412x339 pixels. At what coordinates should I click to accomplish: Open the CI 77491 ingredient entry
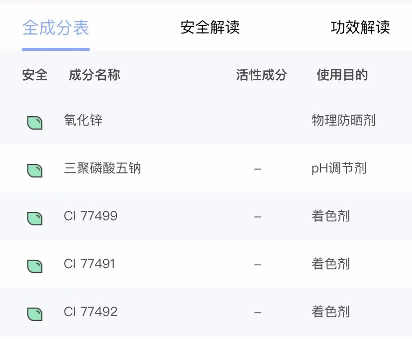[90, 264]
